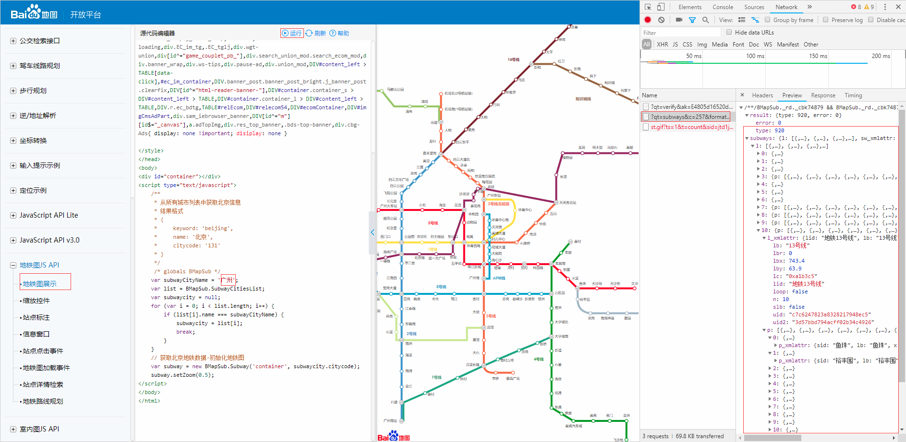Switch to large request rows view
The height and width of the screenshot is (442, 906).
coord(742,20)
